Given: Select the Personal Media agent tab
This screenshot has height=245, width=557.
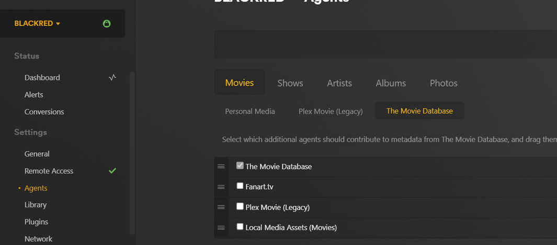Looking at the screenshot, I should 250,111.
